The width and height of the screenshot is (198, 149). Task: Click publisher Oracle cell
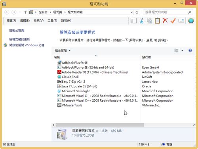147,86
